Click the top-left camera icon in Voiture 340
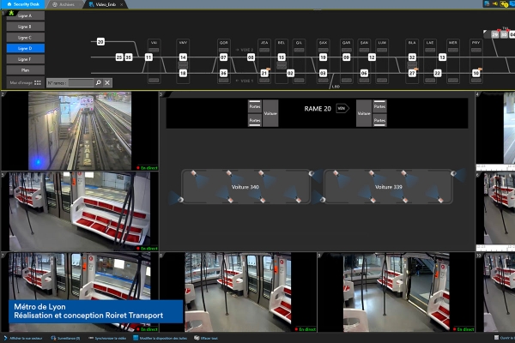The height and width of the screenshot is (343, 515). [193, 173]
